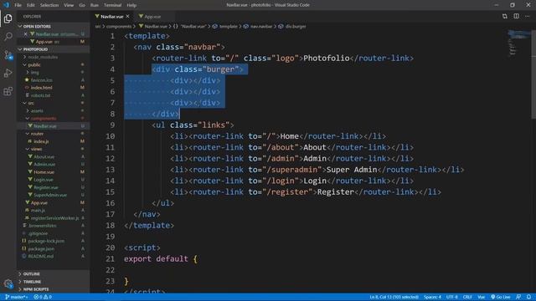Click the Open Changes icon in editor toolbar

coord(504,17)
